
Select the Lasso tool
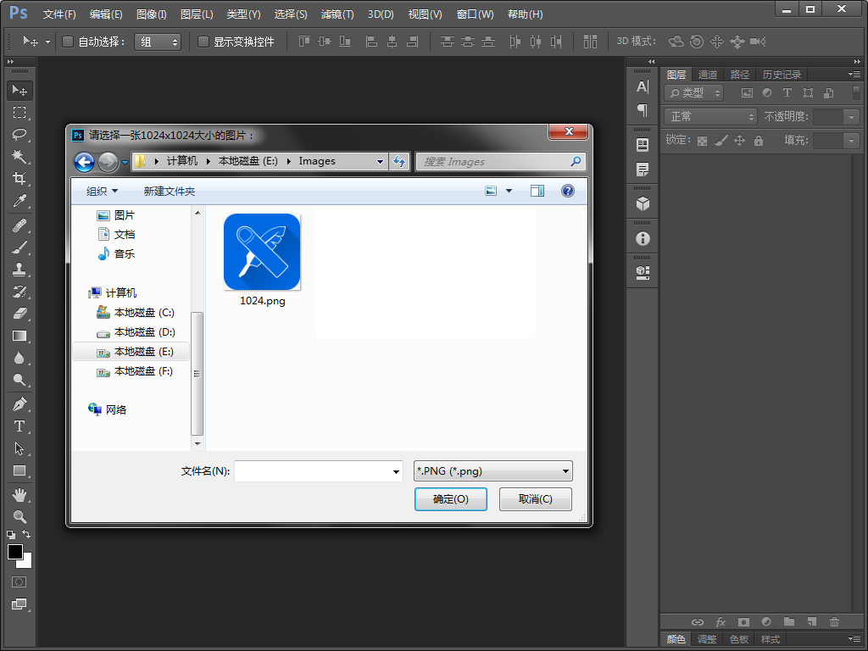(x=19, y=135)
